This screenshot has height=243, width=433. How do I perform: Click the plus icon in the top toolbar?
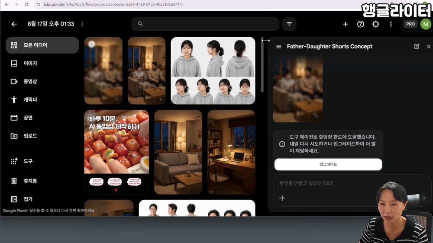coord(345,24)
